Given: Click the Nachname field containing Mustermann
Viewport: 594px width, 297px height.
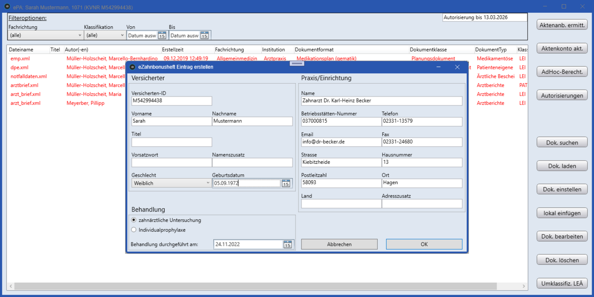Looking at the screenshot, I should [x=252, y=121].
